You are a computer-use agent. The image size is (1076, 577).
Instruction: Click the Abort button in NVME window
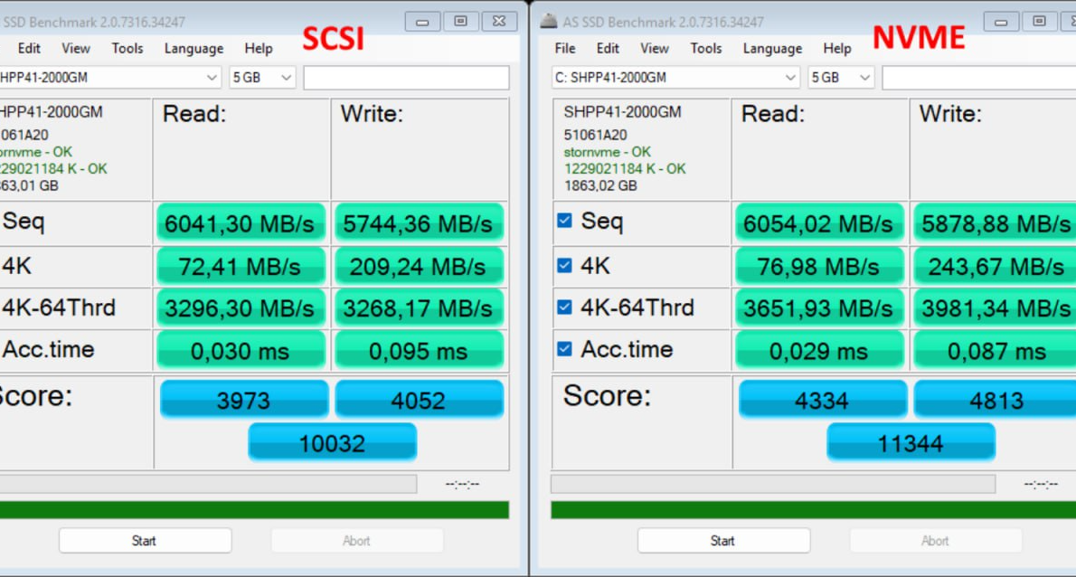(x=936, y=540)
